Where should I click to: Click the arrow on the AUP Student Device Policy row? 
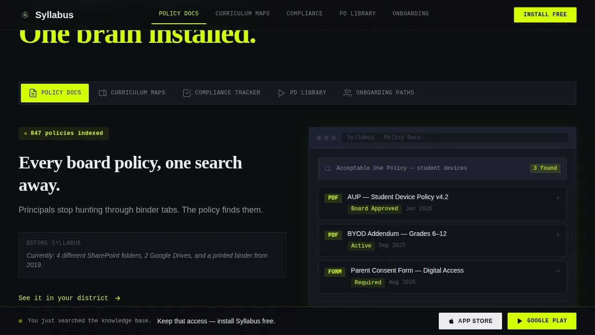(x=558, y=198)
